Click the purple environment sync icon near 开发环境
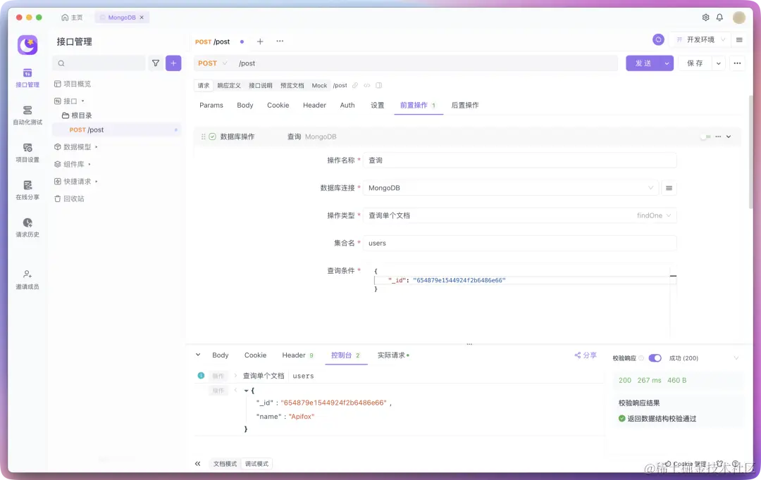The height and width of the screenshot is (480, 761). 658,40
